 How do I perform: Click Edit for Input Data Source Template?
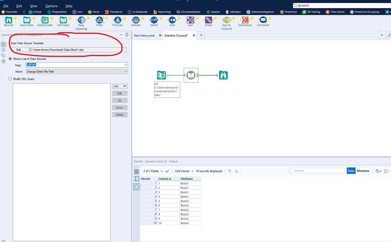pyautogui.click(x=19, y=50)
